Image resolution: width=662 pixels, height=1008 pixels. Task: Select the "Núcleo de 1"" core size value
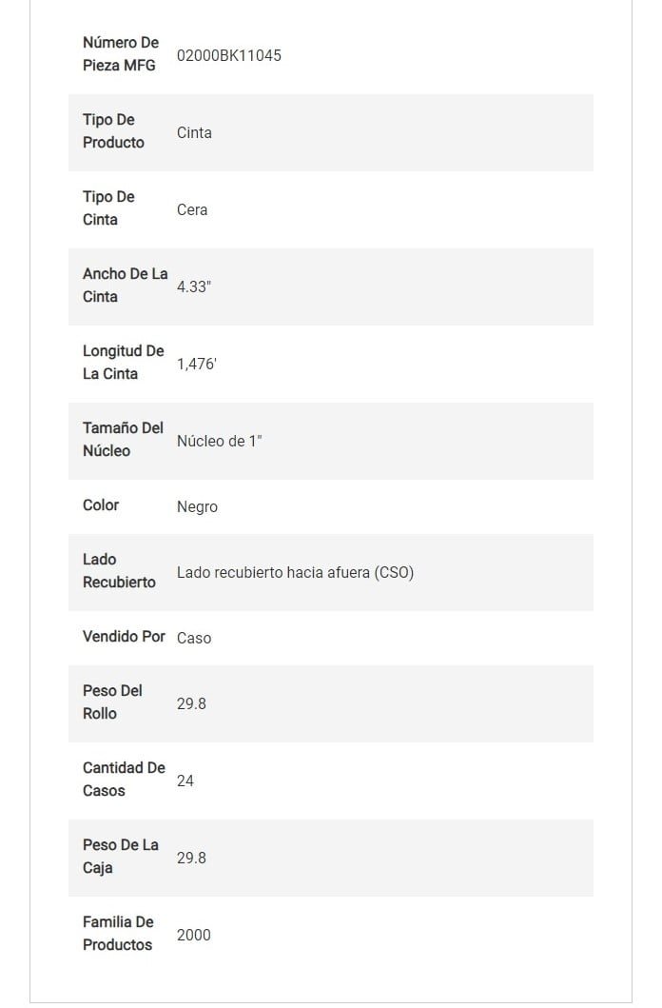click(x=219, y=441)
